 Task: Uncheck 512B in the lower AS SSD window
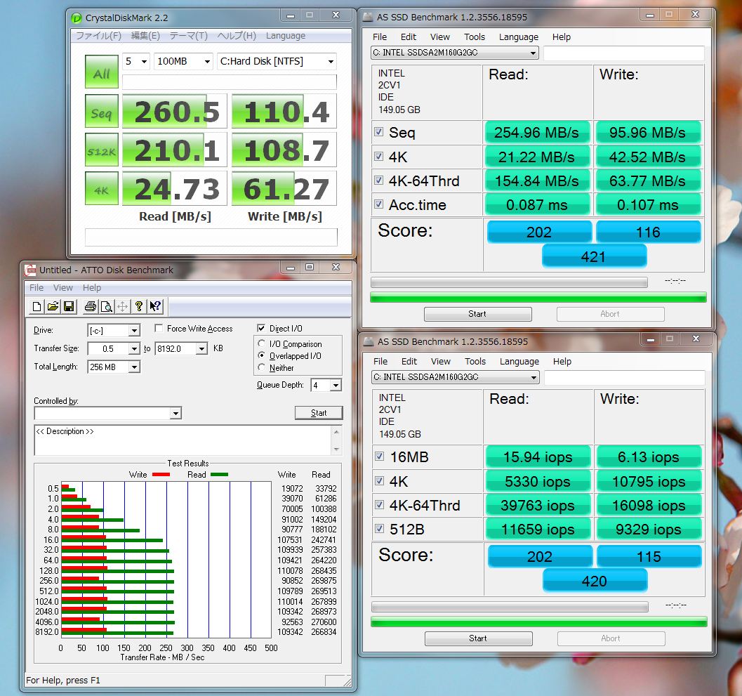click(379, 528)
